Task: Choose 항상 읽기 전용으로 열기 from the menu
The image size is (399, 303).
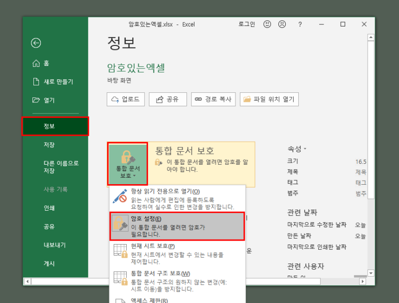Action: [x=178, y=199]
